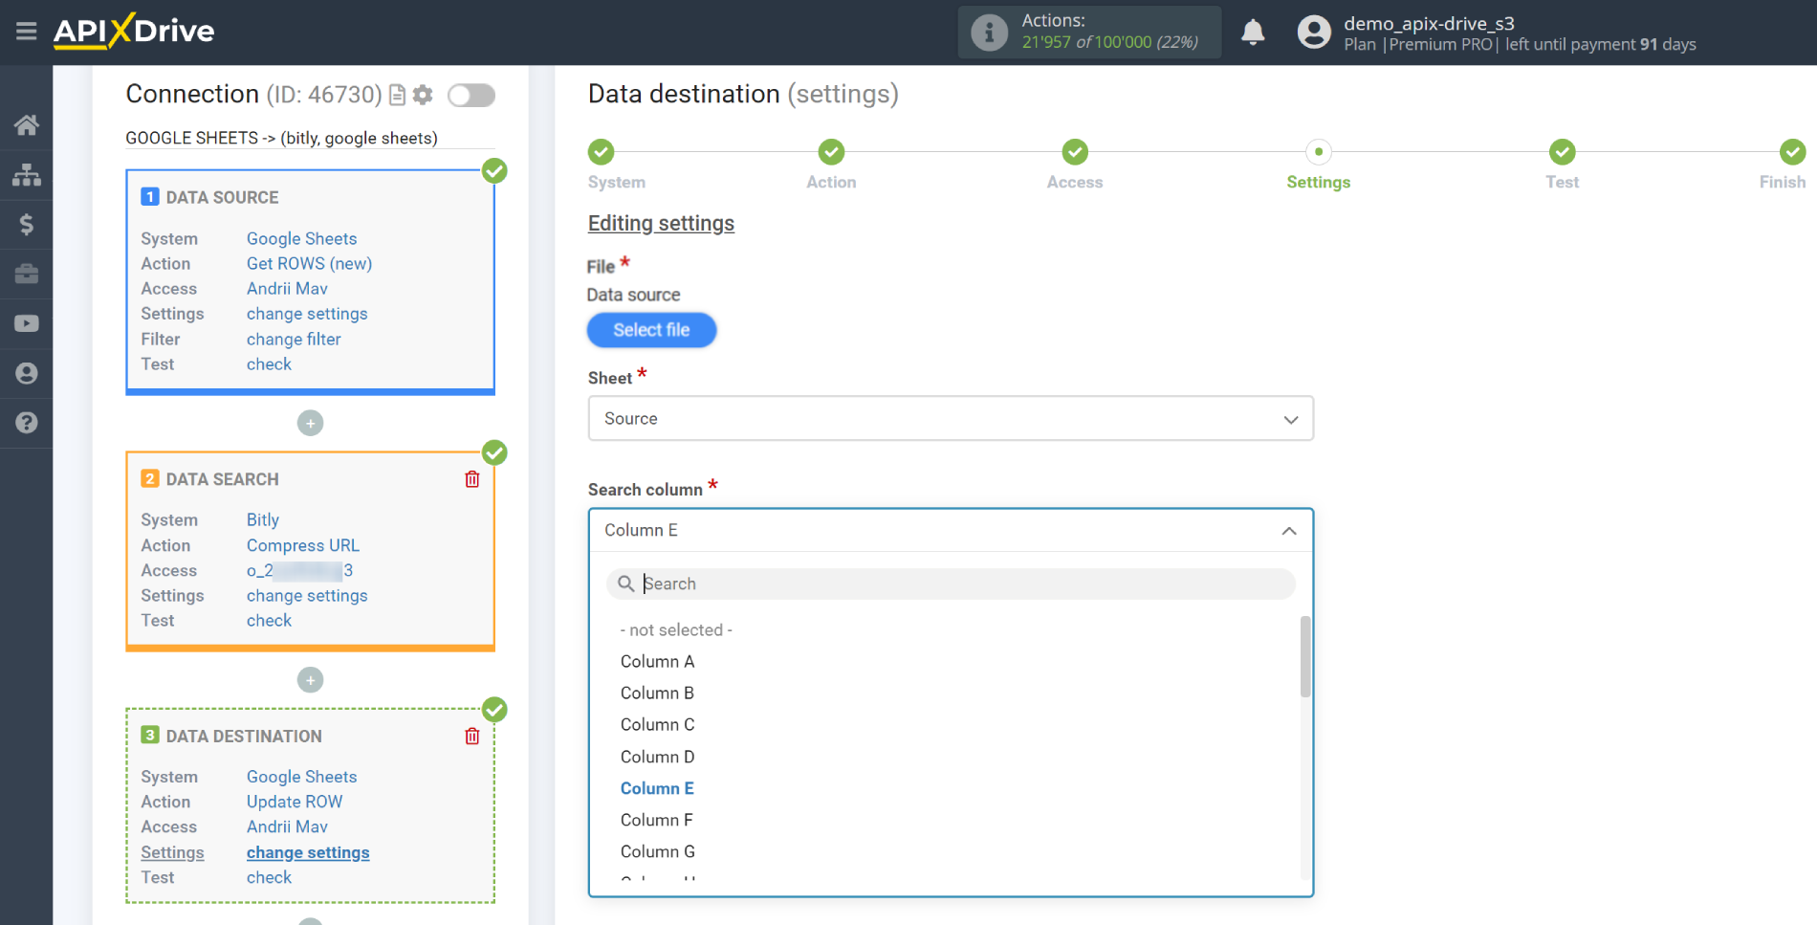This screenshot has height=925, width=1817.
Task: Delete the Data Search block
Action: coord(472,479)
